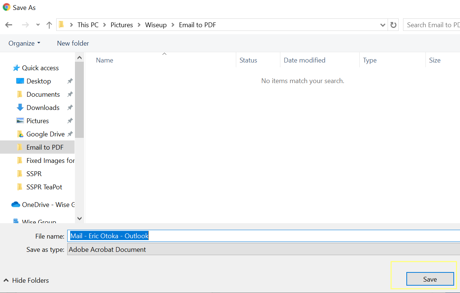Click Hide Folders

click(x=30, y=280)
